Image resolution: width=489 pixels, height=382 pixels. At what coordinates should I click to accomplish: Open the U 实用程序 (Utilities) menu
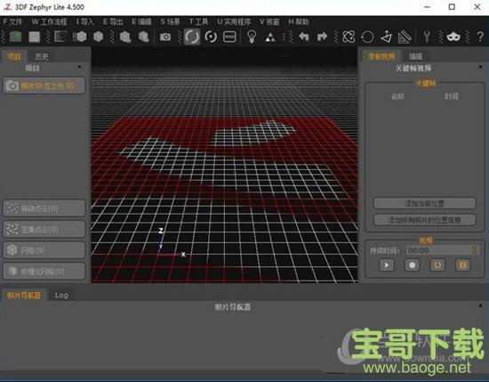point(234,21)
